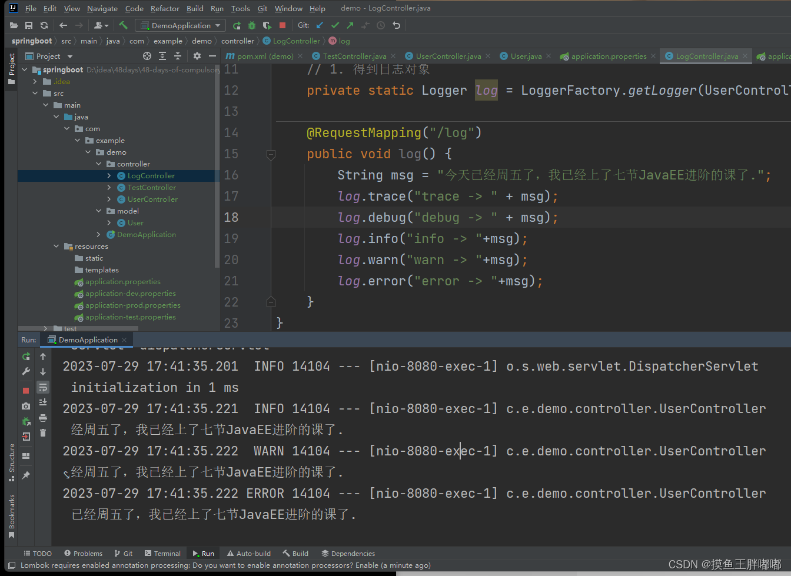Click the Reload from disk icon

(x=44, y=25)
